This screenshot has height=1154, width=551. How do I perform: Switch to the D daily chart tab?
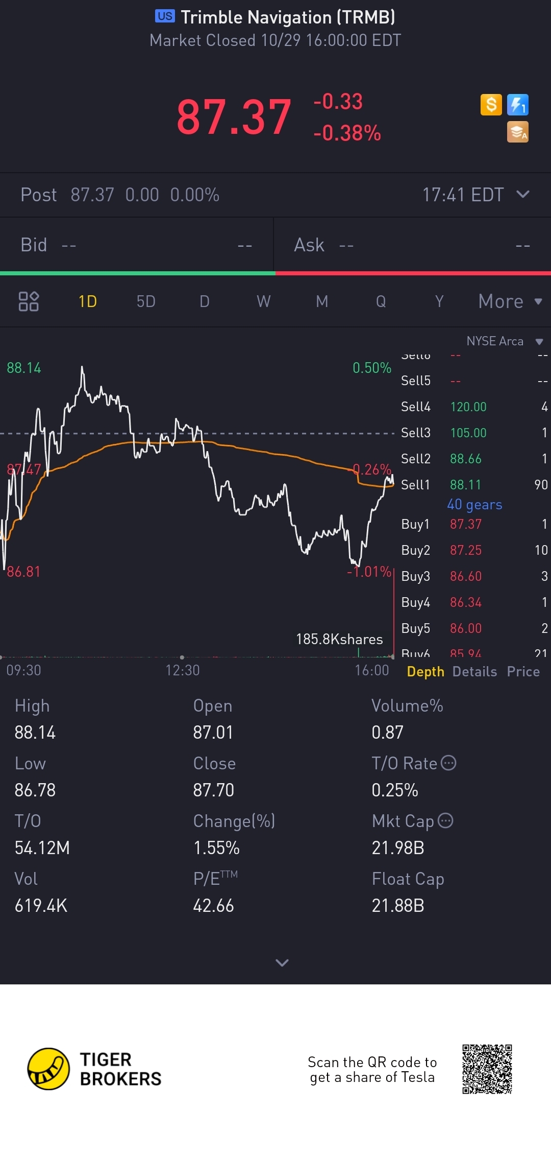[x=205, y=301]
